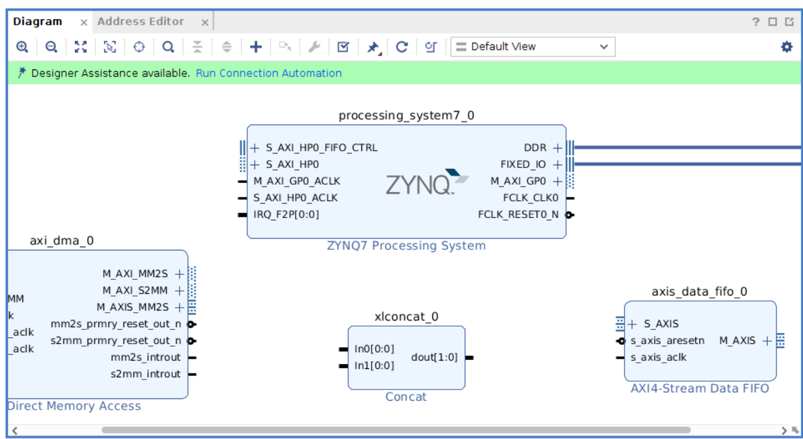This screenshot has height=439, width=803.
Task: Run Validate Design from the toolbar
Action: [343, 47]
